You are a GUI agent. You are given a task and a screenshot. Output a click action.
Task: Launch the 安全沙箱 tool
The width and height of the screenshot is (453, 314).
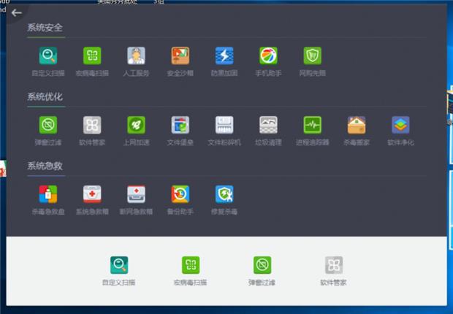[180, 56]
